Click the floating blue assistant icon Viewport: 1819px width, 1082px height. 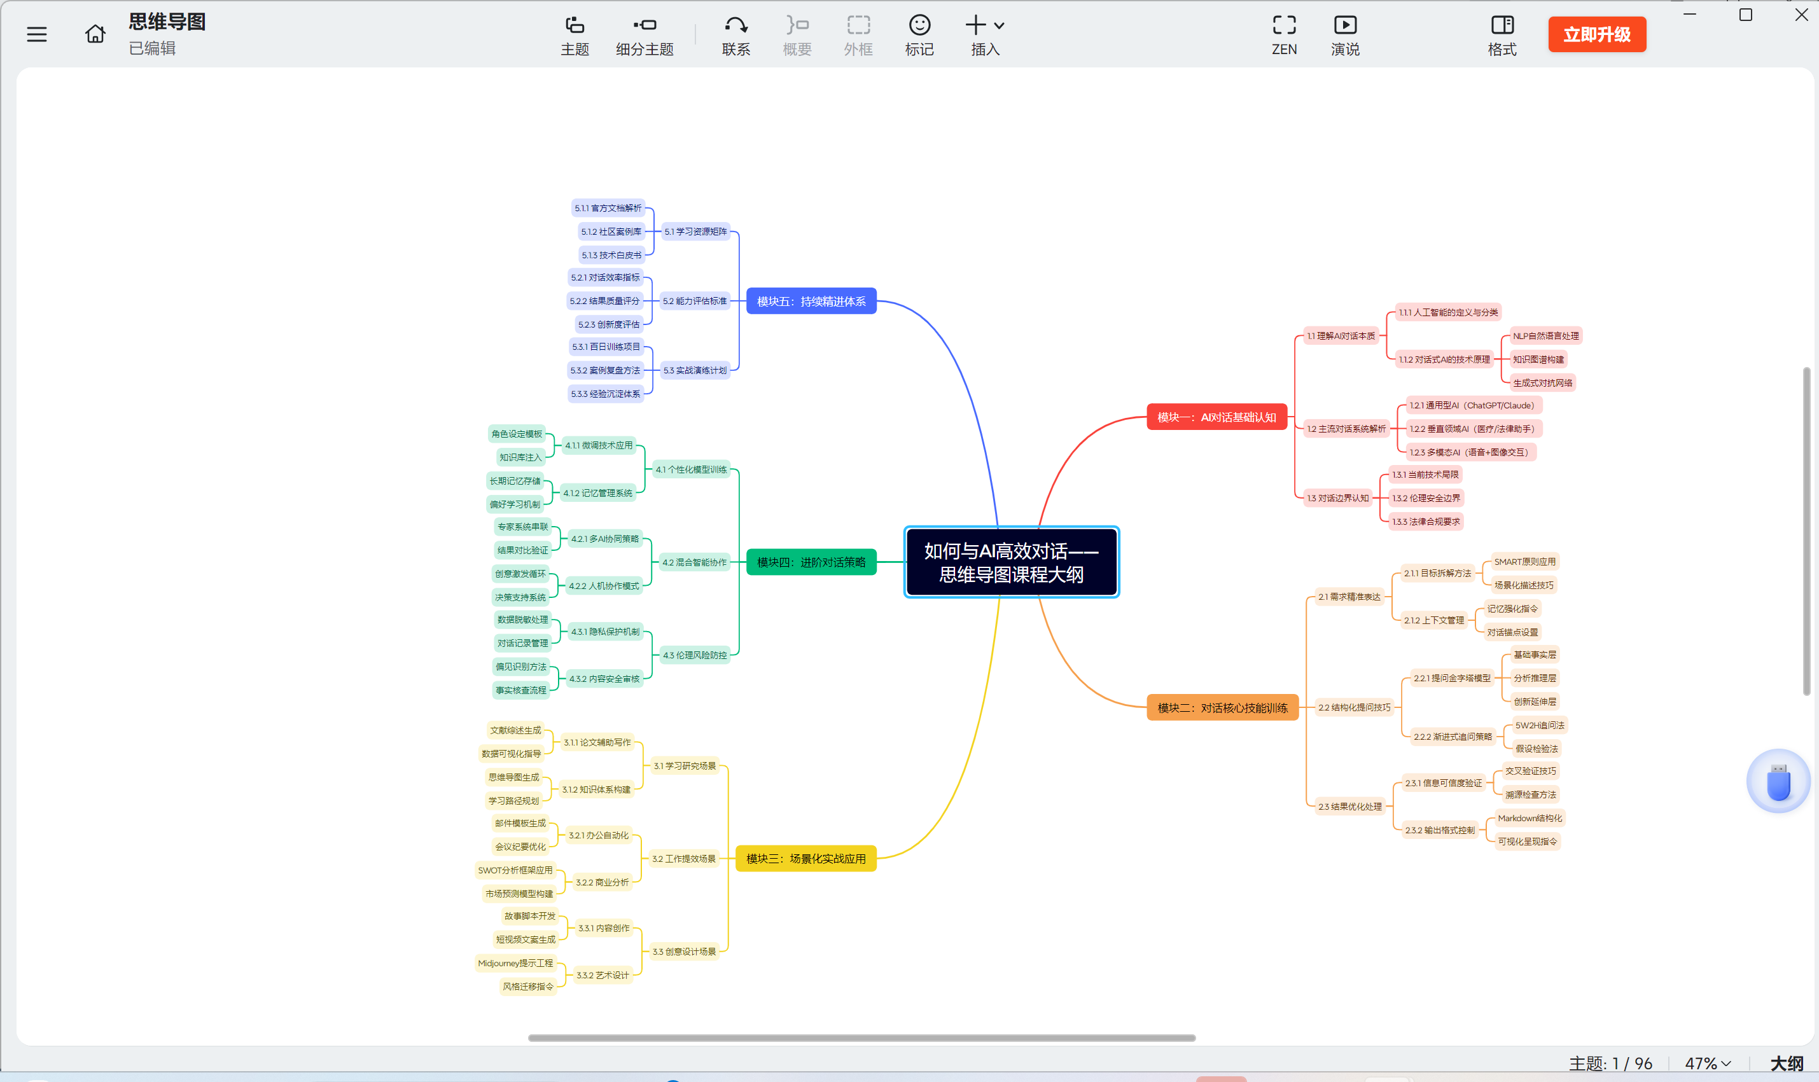coord(1778,781)
